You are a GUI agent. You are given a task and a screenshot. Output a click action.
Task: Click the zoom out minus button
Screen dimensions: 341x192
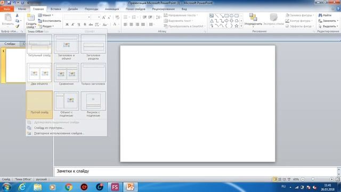point(303,179)
